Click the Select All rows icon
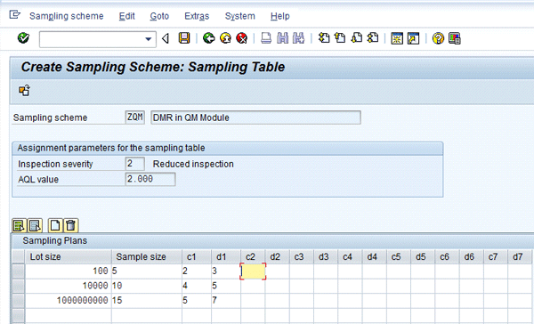 pyautogui.click(x=19, y=225)
